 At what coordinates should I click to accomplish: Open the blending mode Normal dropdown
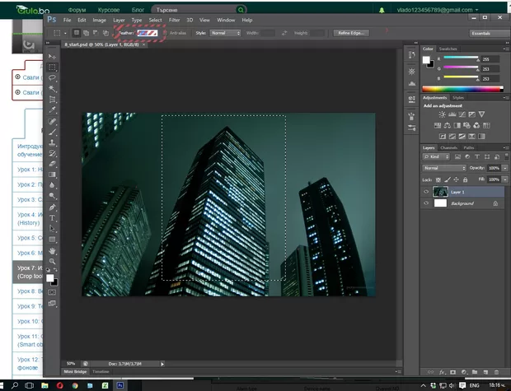(444, 167)
